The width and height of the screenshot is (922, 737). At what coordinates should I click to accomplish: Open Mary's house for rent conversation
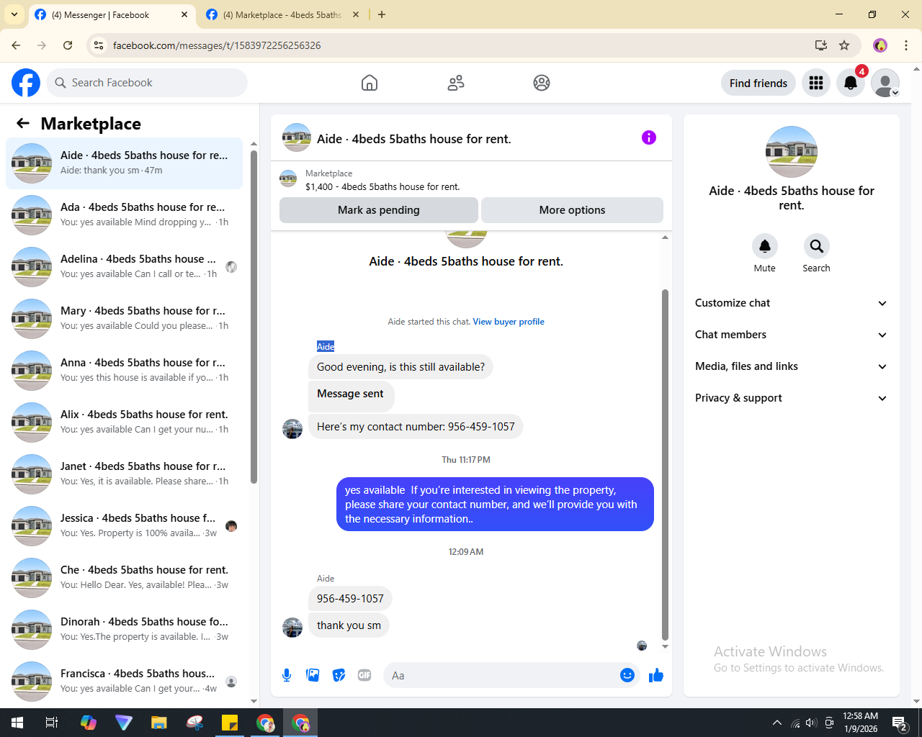pyautogui.click(x=124, y=319)
